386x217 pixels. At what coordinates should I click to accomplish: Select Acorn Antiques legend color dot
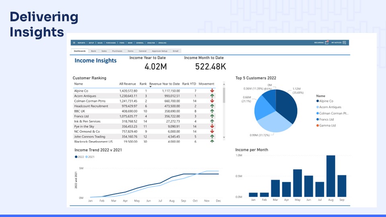[318, 107]
